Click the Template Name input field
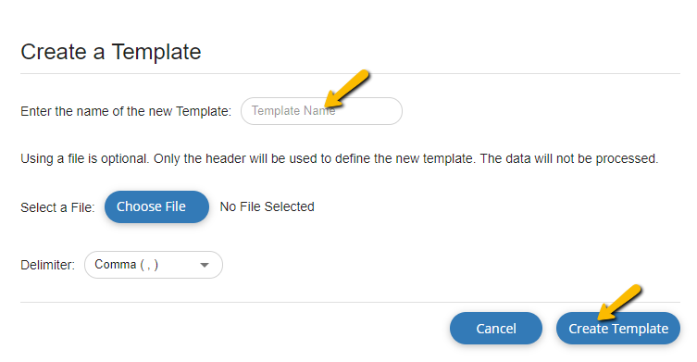The height and width of the screenshot is (362, 697). tap(321, 111)
